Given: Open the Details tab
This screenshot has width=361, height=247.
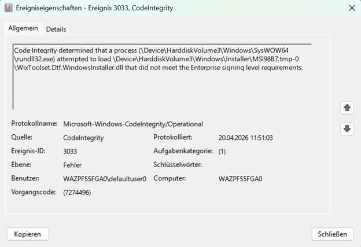Looking at the screenshot, I should pos(56,30).
